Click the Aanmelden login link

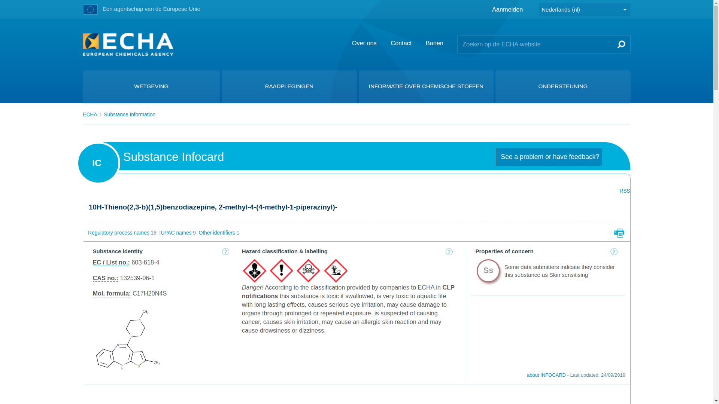(507, 10)
